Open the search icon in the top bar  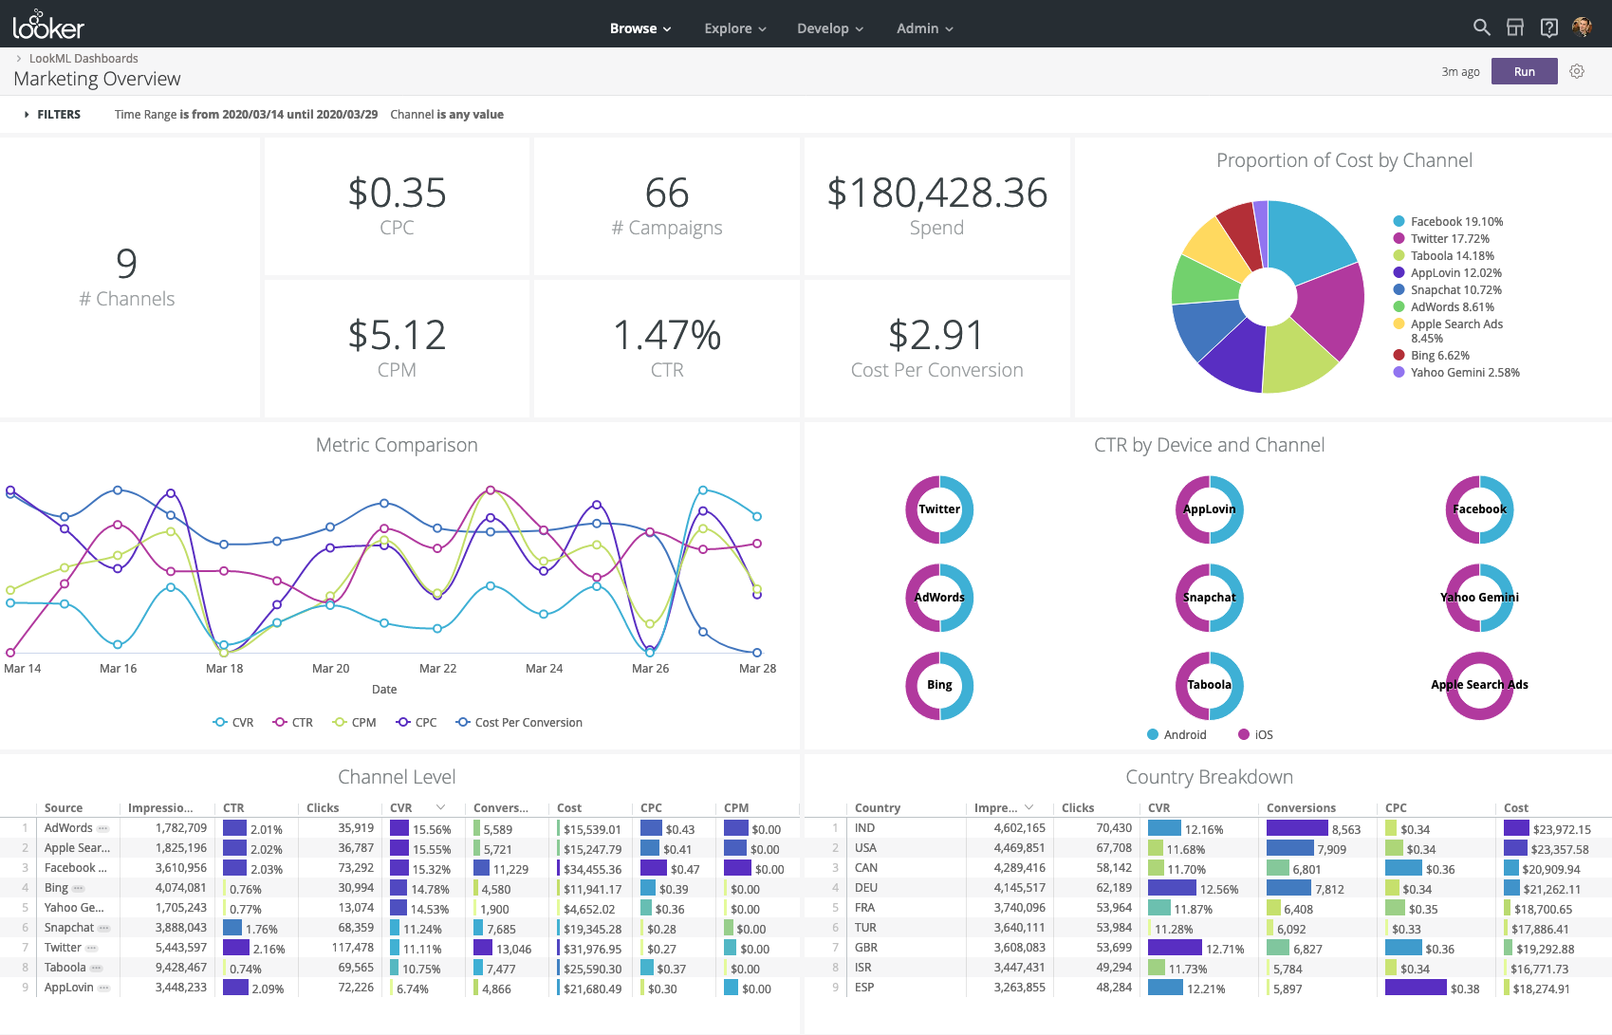pos(1481,28)
